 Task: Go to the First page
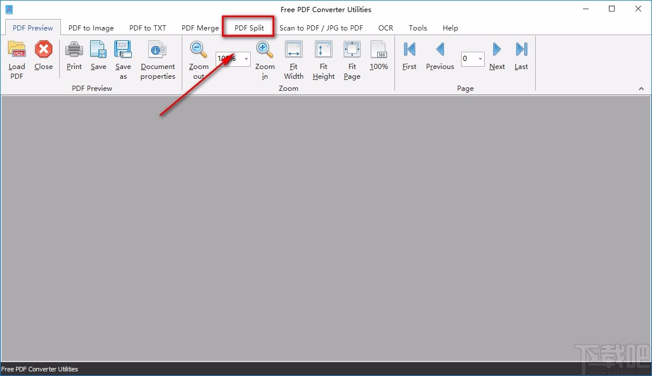(409, 49)
